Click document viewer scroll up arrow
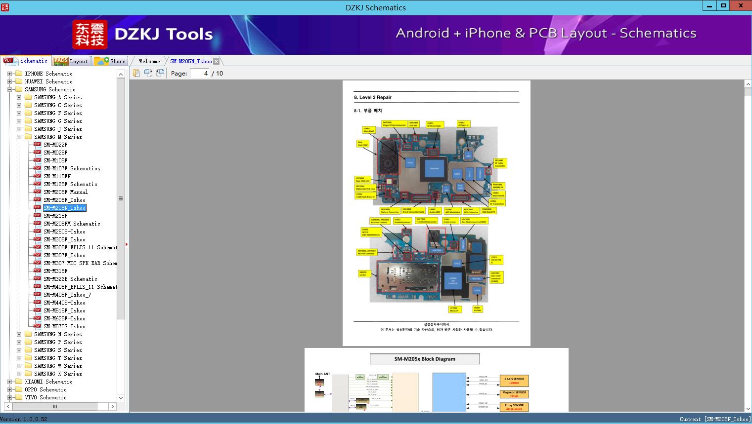 [x=748, y=84]
